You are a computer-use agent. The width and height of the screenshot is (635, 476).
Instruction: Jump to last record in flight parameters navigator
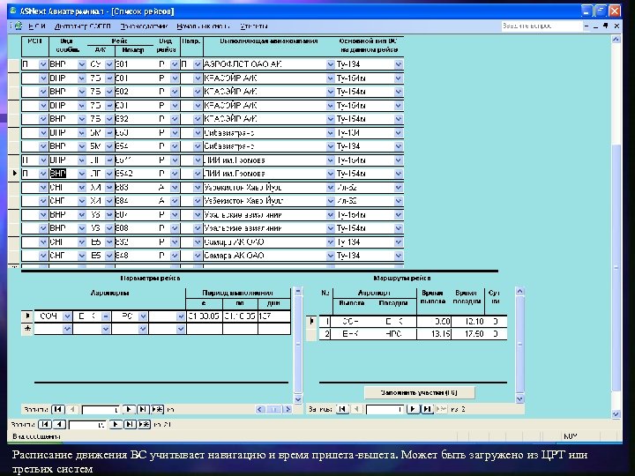[x=143, y=410]
